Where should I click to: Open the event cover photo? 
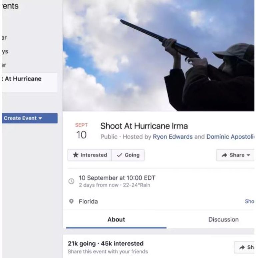(159, 55)
